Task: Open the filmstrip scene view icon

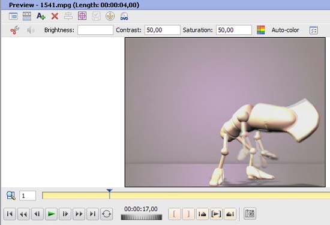Action: tap(27, 16)
